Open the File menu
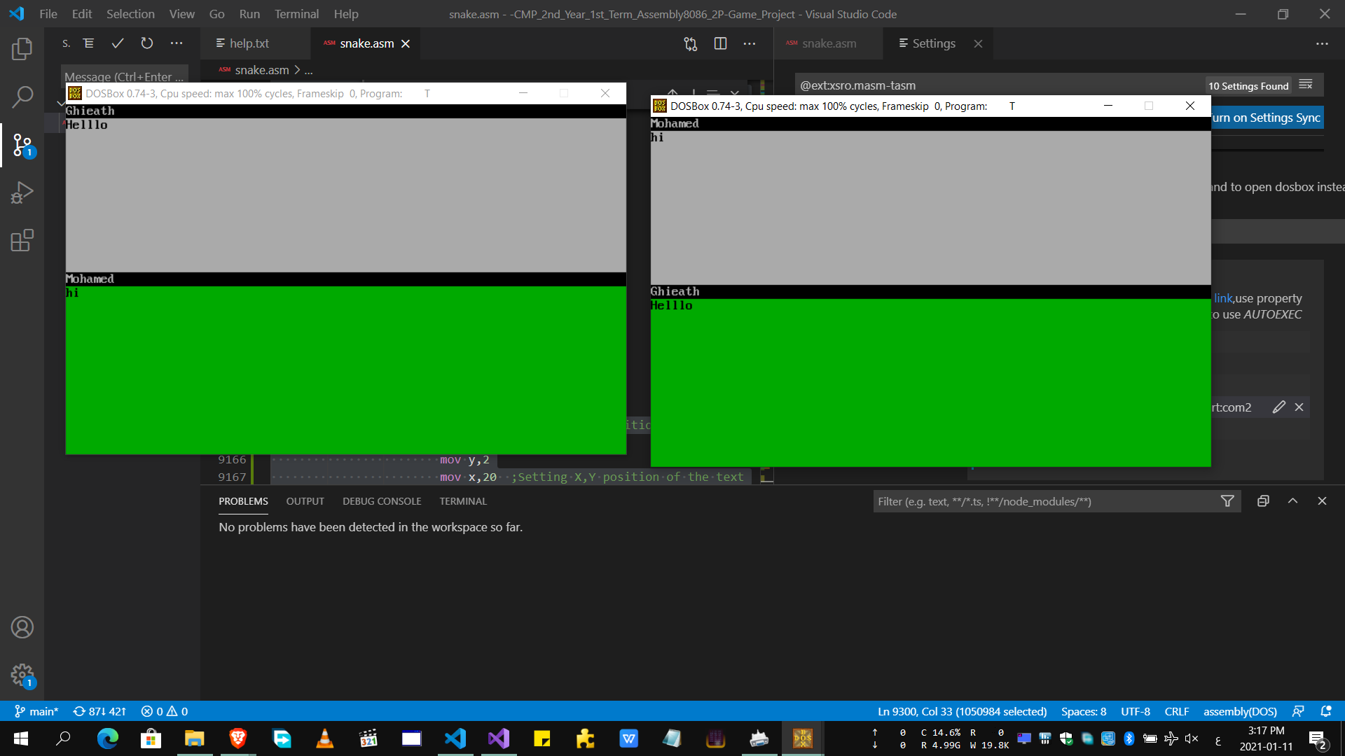The image size is (1345, 756). 48,14
